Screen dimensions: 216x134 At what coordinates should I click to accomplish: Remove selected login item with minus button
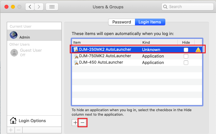coord(83,122)
